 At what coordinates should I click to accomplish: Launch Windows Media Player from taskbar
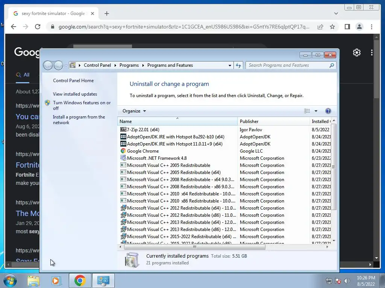coord(56,280)
